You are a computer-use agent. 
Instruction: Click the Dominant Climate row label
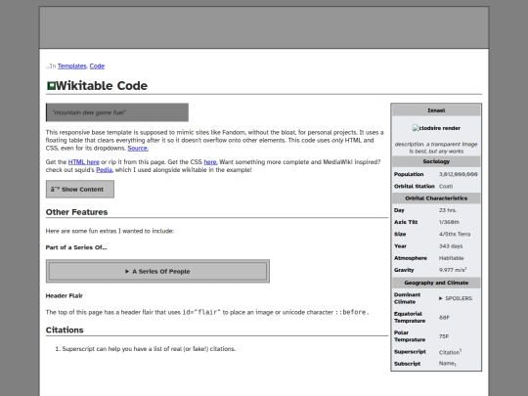(407, 298)
